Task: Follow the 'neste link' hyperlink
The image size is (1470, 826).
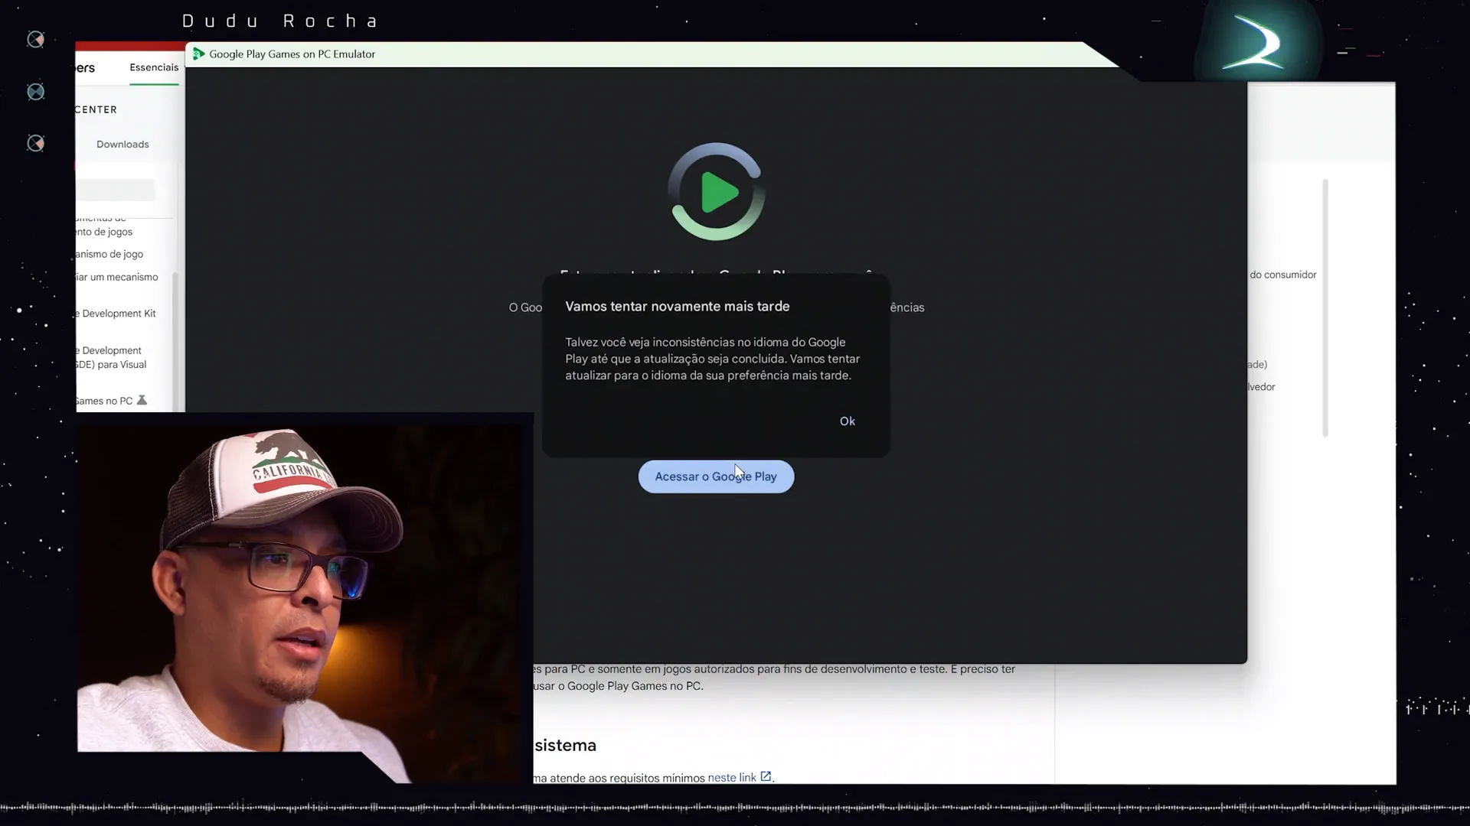Action: point(731,777)
